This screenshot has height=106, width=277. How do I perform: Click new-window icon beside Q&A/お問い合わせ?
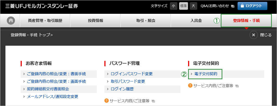[x=233, y=6]
